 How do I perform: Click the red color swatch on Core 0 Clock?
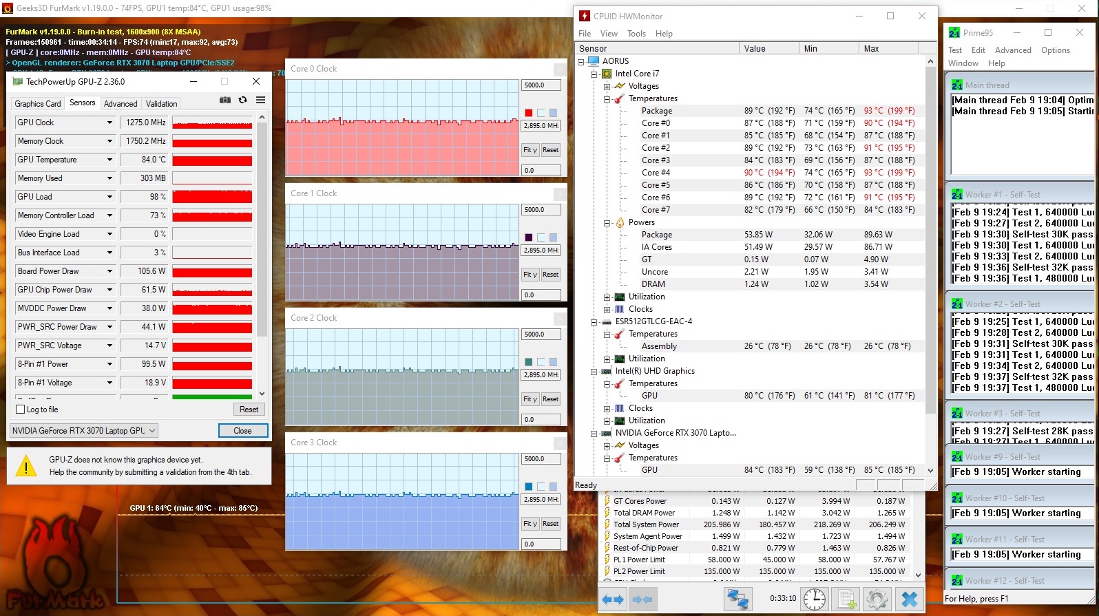tap(528, 113)
